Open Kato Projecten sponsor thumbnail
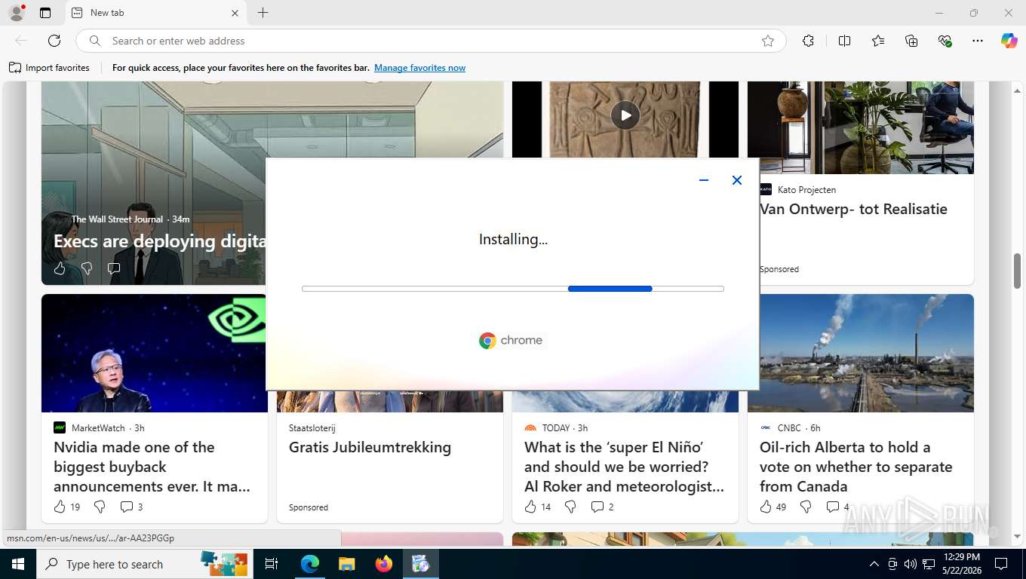Screen dimensions: 1026x579 point(861,127)
